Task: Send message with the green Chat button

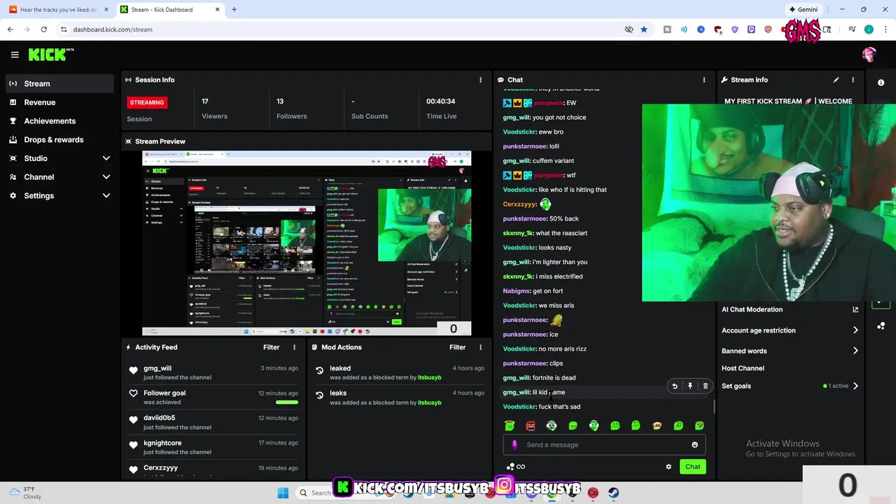Action: pyautogui.click(x=692, y=467)
